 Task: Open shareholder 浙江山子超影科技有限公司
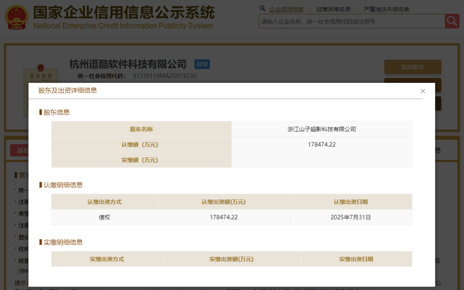(322, 129)
